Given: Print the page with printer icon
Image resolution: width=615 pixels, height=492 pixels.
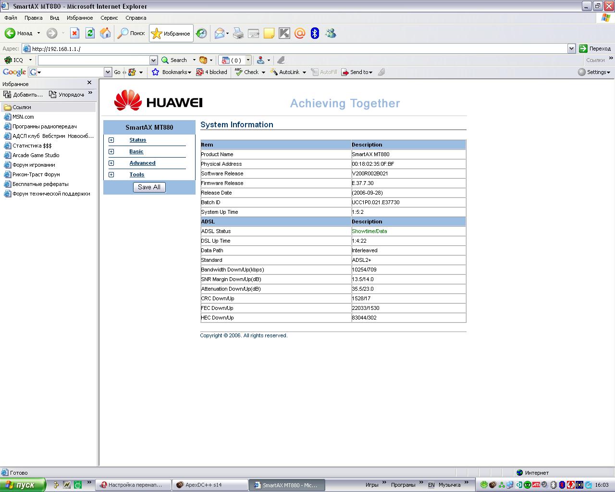Looking at the screenshot, I should point(238,33).
